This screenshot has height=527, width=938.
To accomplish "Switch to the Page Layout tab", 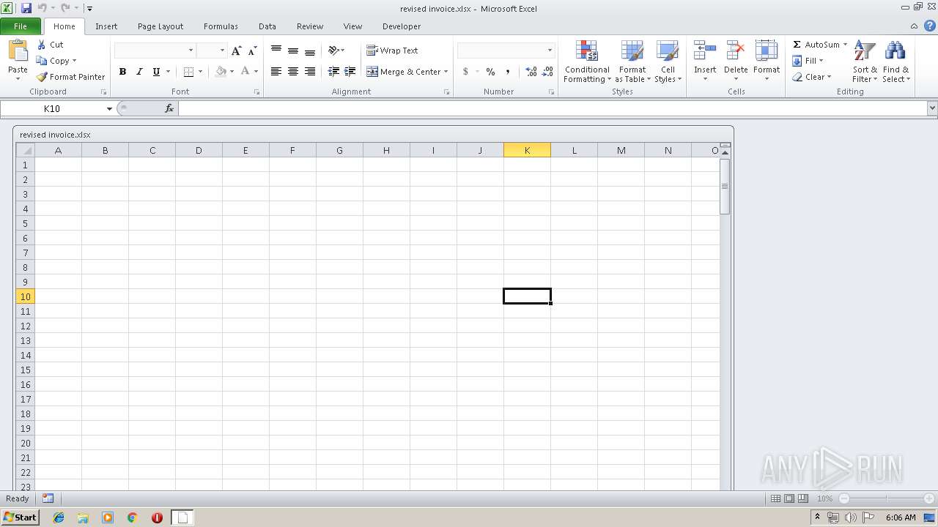I will coord(160,26).
